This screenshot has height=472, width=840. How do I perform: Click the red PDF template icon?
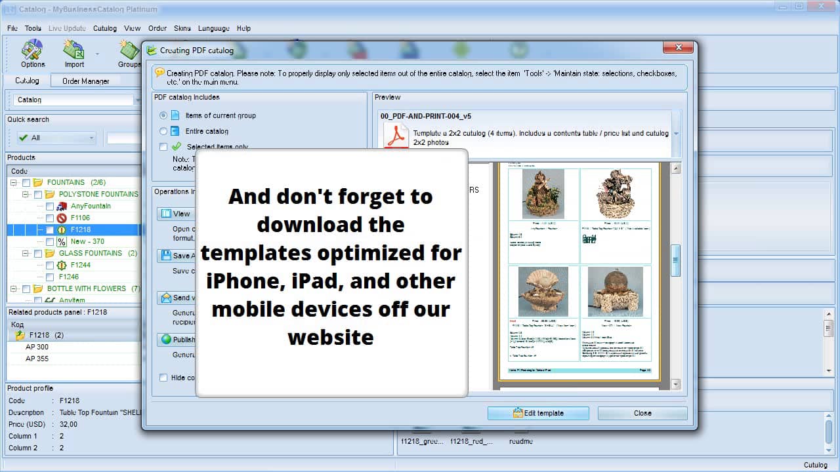[396, 136]
